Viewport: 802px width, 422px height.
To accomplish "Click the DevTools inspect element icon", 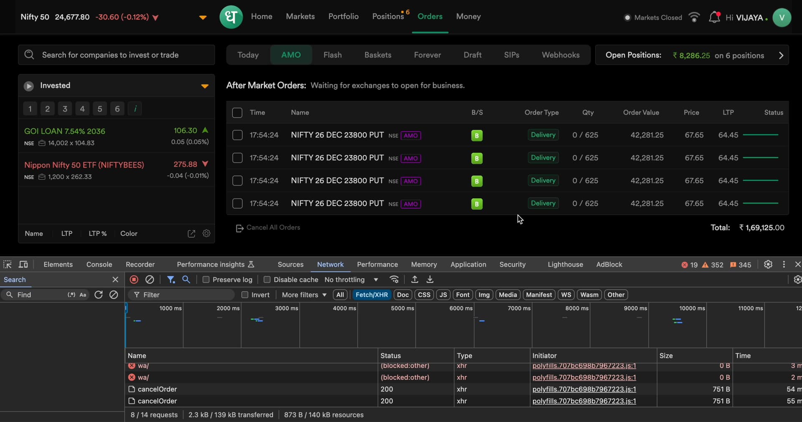I will tap(8, 264).
